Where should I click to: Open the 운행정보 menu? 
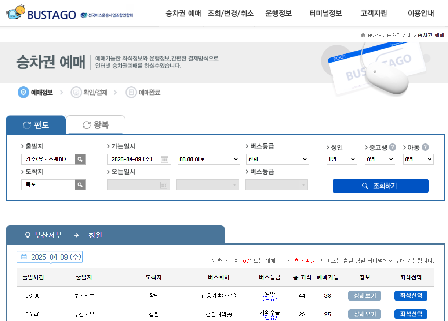click(x=278, y=14)
